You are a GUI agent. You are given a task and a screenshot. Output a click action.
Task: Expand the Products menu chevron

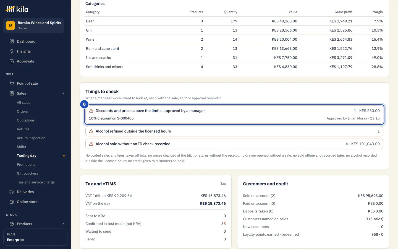(x=63, y=224)
